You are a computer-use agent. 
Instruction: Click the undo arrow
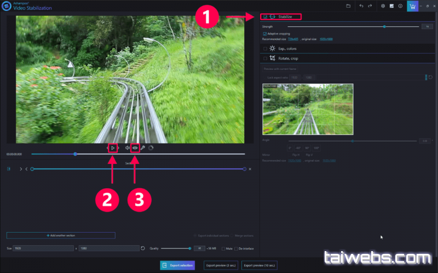pos(361,6)
